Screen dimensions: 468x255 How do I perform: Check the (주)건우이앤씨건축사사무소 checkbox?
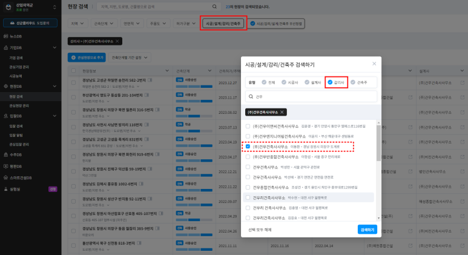[x=248, y=127]
